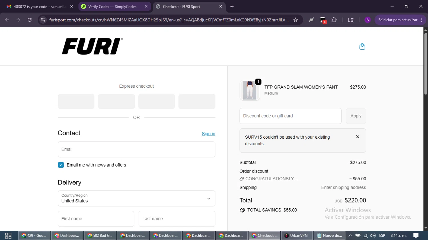Expand the Country/Region dropdown

pyautogui.click(x=136, y=198)
